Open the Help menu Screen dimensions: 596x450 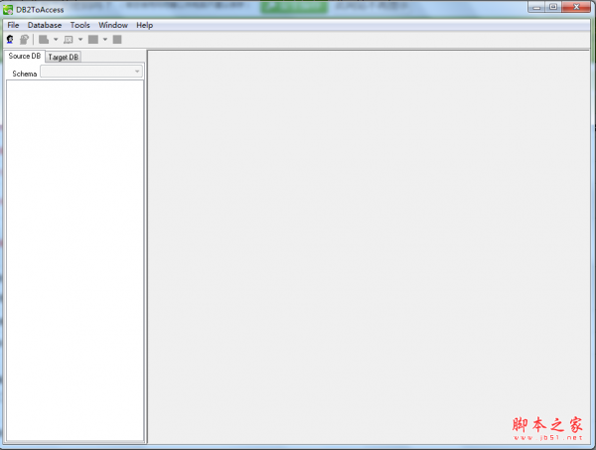tap(144, 25)
